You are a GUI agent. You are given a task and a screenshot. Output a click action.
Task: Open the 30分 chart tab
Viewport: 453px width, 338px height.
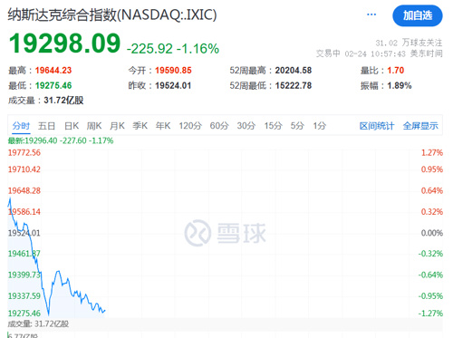point(246,126)
